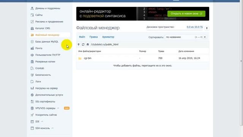This screenshot has width=243, height=137.
Task: Open Дополнительные услуги link
Action: [x=49, y=95]
